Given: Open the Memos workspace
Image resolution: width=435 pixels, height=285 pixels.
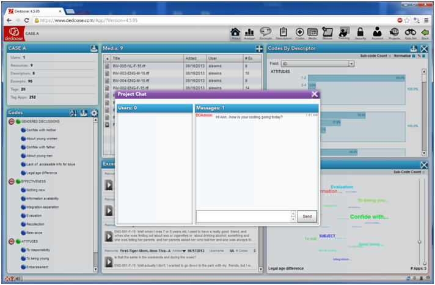Looking at the screenshot, I should coord(327,34).
